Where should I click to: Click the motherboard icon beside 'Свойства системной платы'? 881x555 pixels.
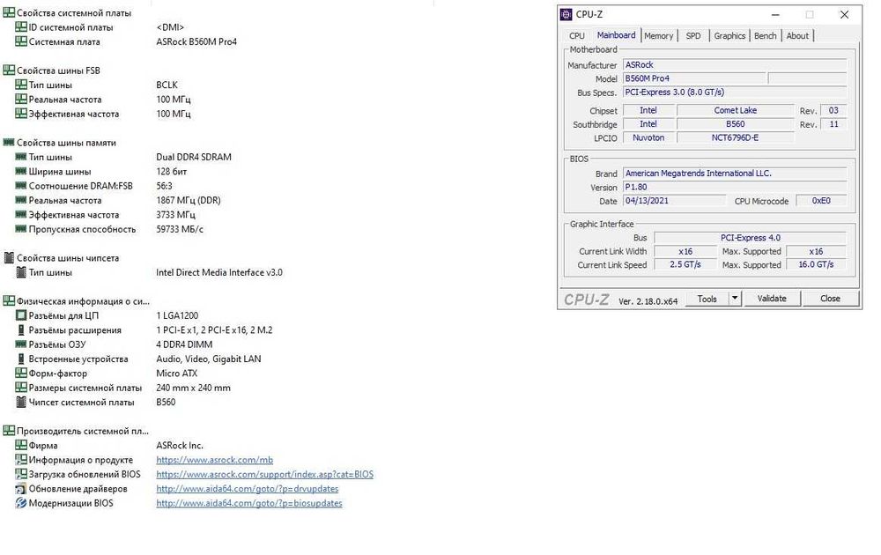9,12
